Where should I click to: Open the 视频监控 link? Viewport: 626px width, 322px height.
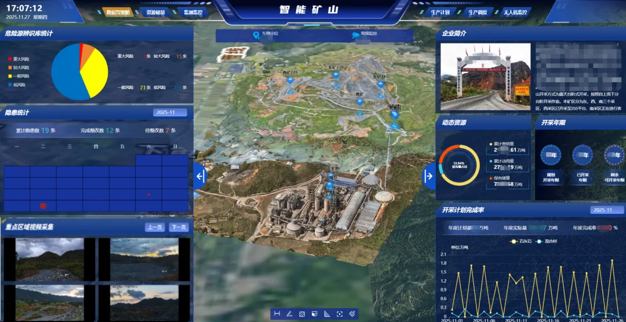369,34
